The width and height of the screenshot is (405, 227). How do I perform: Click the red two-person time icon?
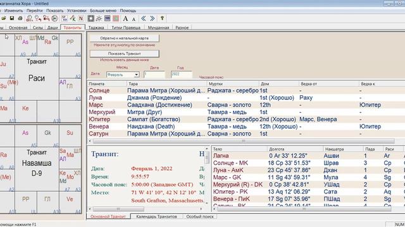(x=46, y=18)
